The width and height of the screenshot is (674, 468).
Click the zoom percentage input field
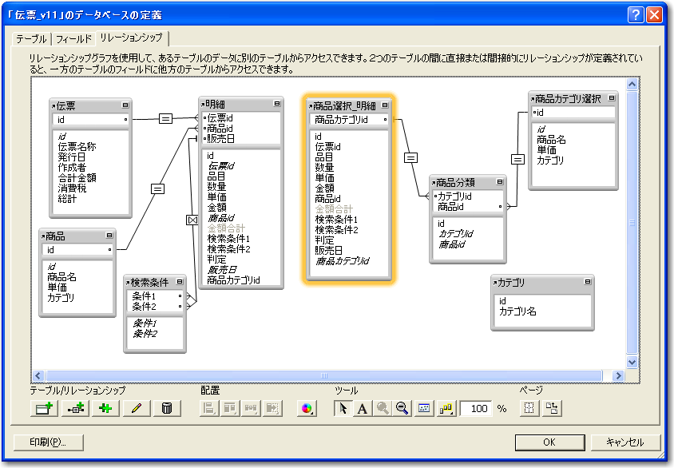click(476, 408)
